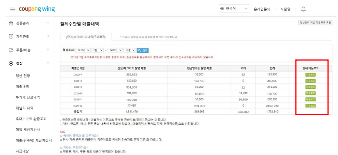Open the 7월 start month dropdown
The height and width of the screenshot is (155, 338).
tap(98, 50)
